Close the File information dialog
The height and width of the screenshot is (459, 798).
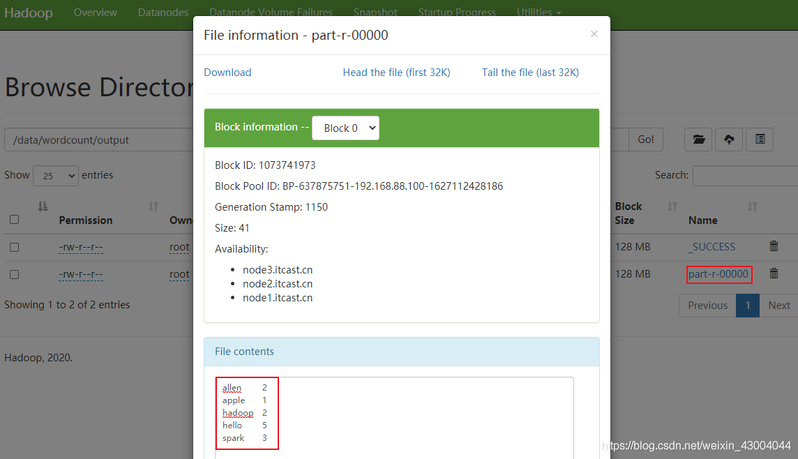594,34
